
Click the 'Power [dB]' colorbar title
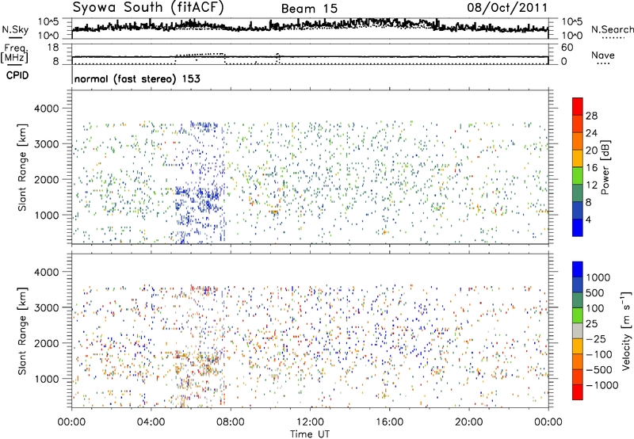coord(605,167)
